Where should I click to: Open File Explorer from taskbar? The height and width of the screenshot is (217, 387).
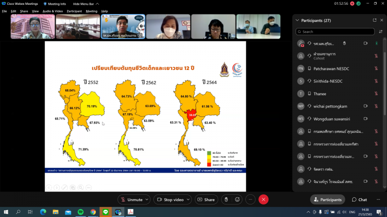click(x=56, y=212)
